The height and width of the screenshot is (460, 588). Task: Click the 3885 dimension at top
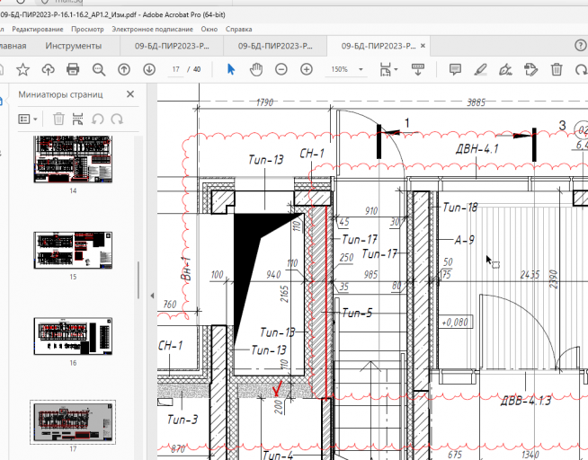pyautogui.click(x=477, y=102)
